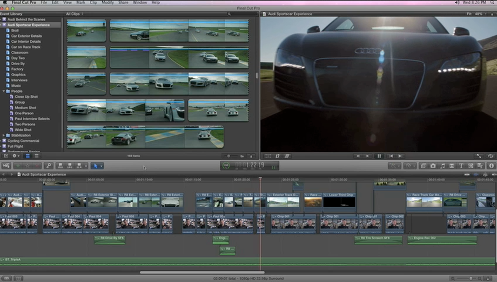Open the Apple menu
Screen dimensions: 497x282
point(5,2)
